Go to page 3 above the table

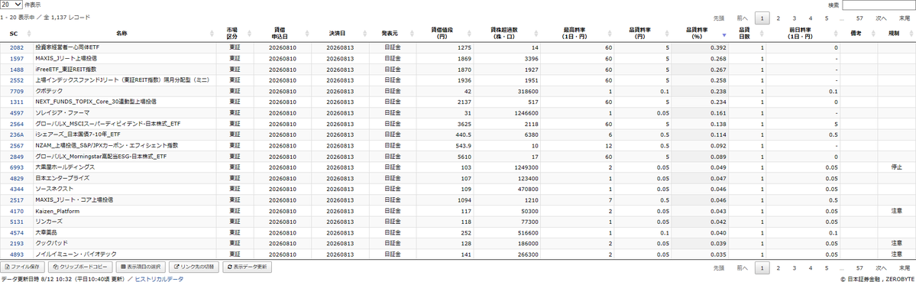point(794,18)
